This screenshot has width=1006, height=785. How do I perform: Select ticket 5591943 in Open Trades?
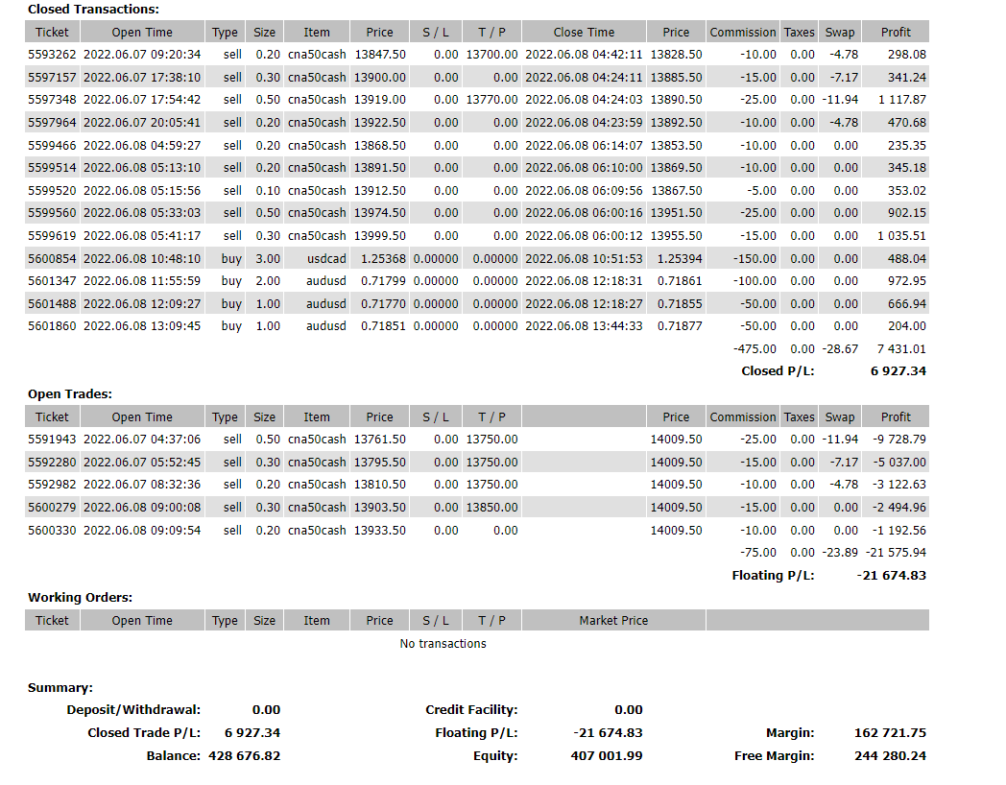52,439
